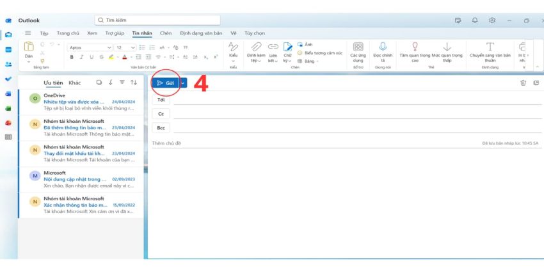Open the Tùy chọn tab
Screen dimensions: 544x272
255,33
